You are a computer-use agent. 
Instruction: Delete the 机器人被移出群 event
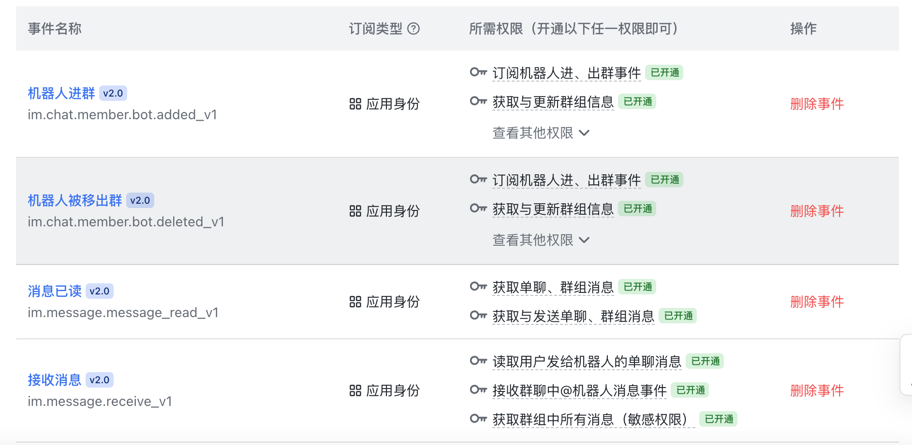[817, 211]
